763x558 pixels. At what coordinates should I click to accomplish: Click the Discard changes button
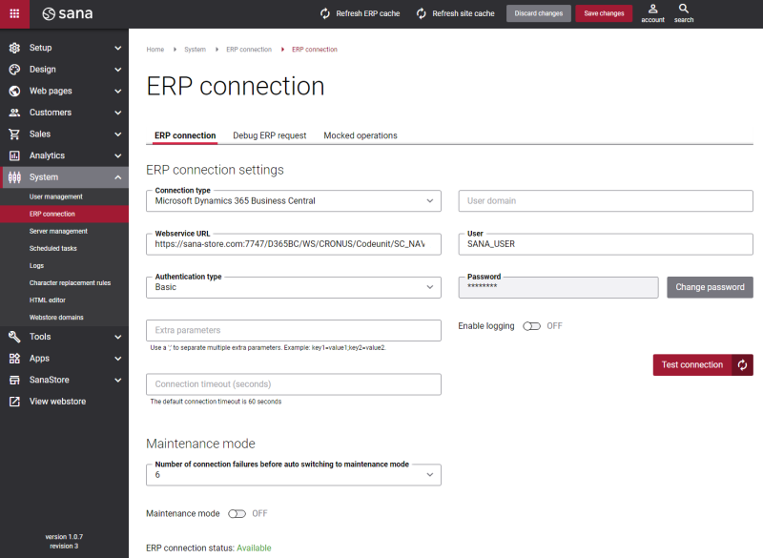pos(539,13)
